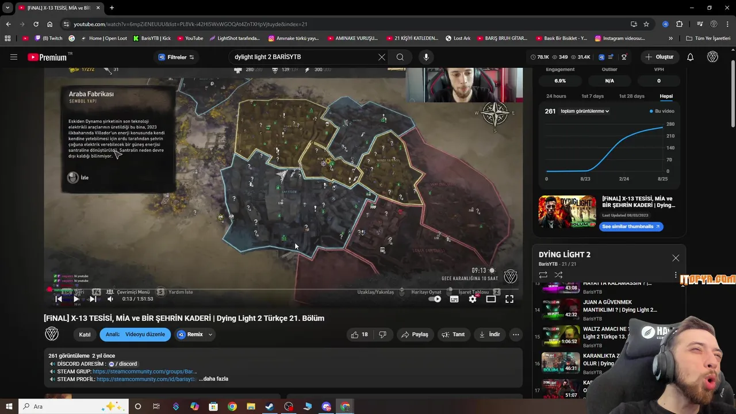Image resolution: width=736 pixels, height=414 pixels.
Task: Toggle subtitles in the player
Action: (x=454, y=299)
